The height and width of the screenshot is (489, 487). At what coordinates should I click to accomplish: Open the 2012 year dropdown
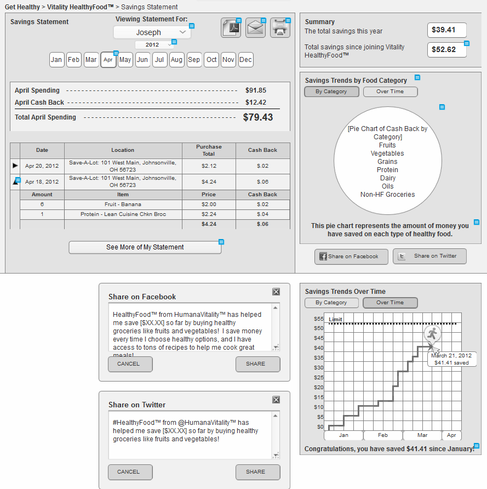(154, 45)
